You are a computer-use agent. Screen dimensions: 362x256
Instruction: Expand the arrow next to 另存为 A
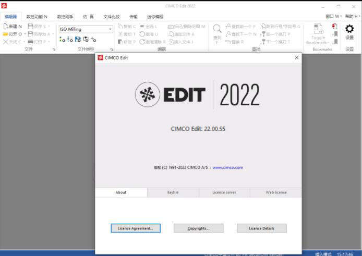point(53,34)
